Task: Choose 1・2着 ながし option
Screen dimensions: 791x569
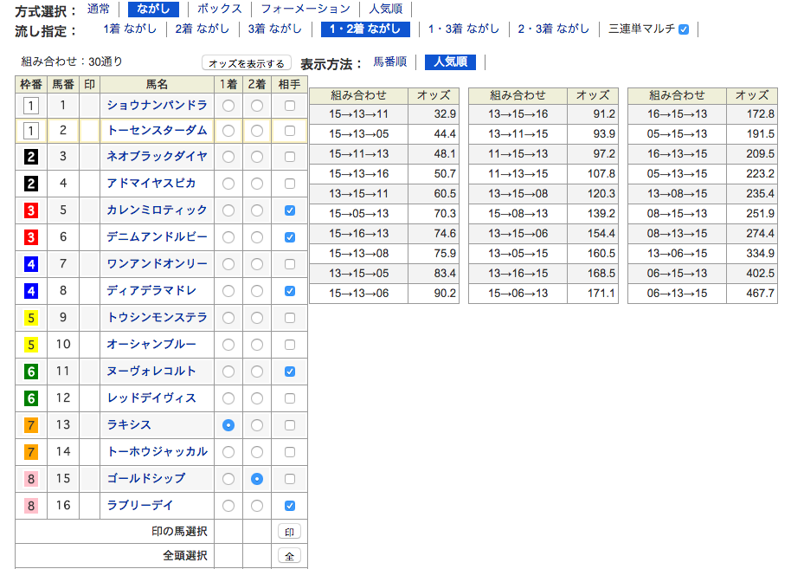Action: [x=365, y=29]
